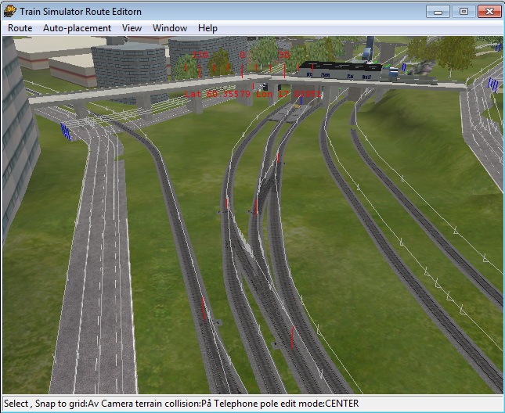Select the blue sign at left roadside
This screenshot has width=505, height=413.
pos(67,132)
